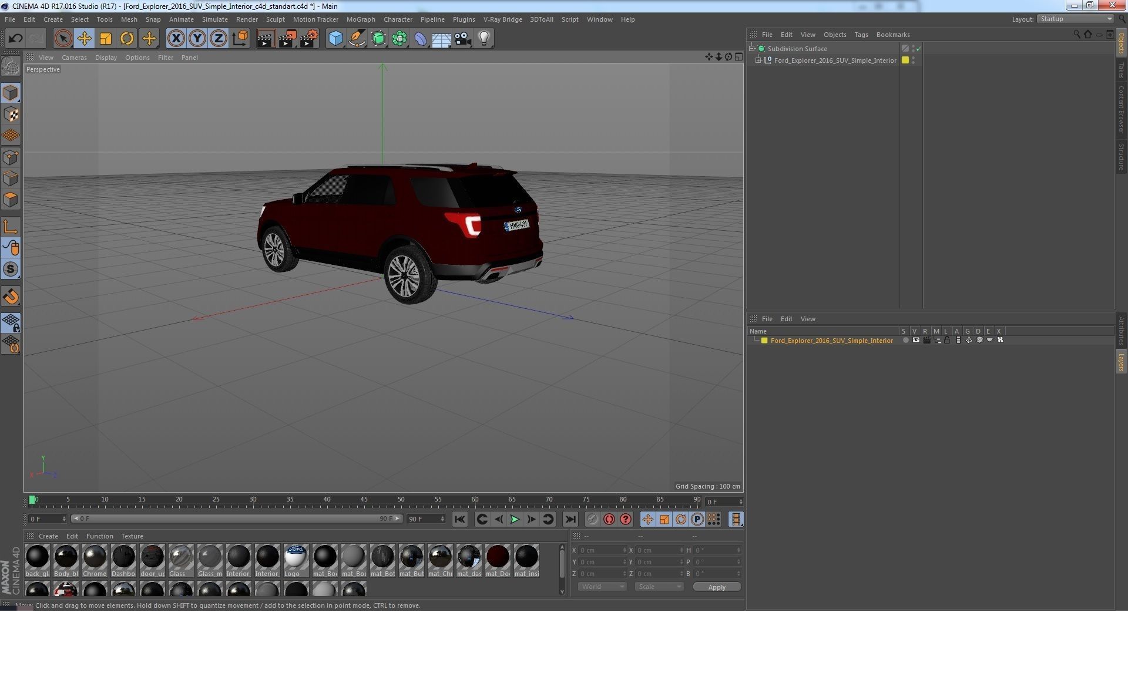Open viewport Cameras menu

click(x=74, y=58)
